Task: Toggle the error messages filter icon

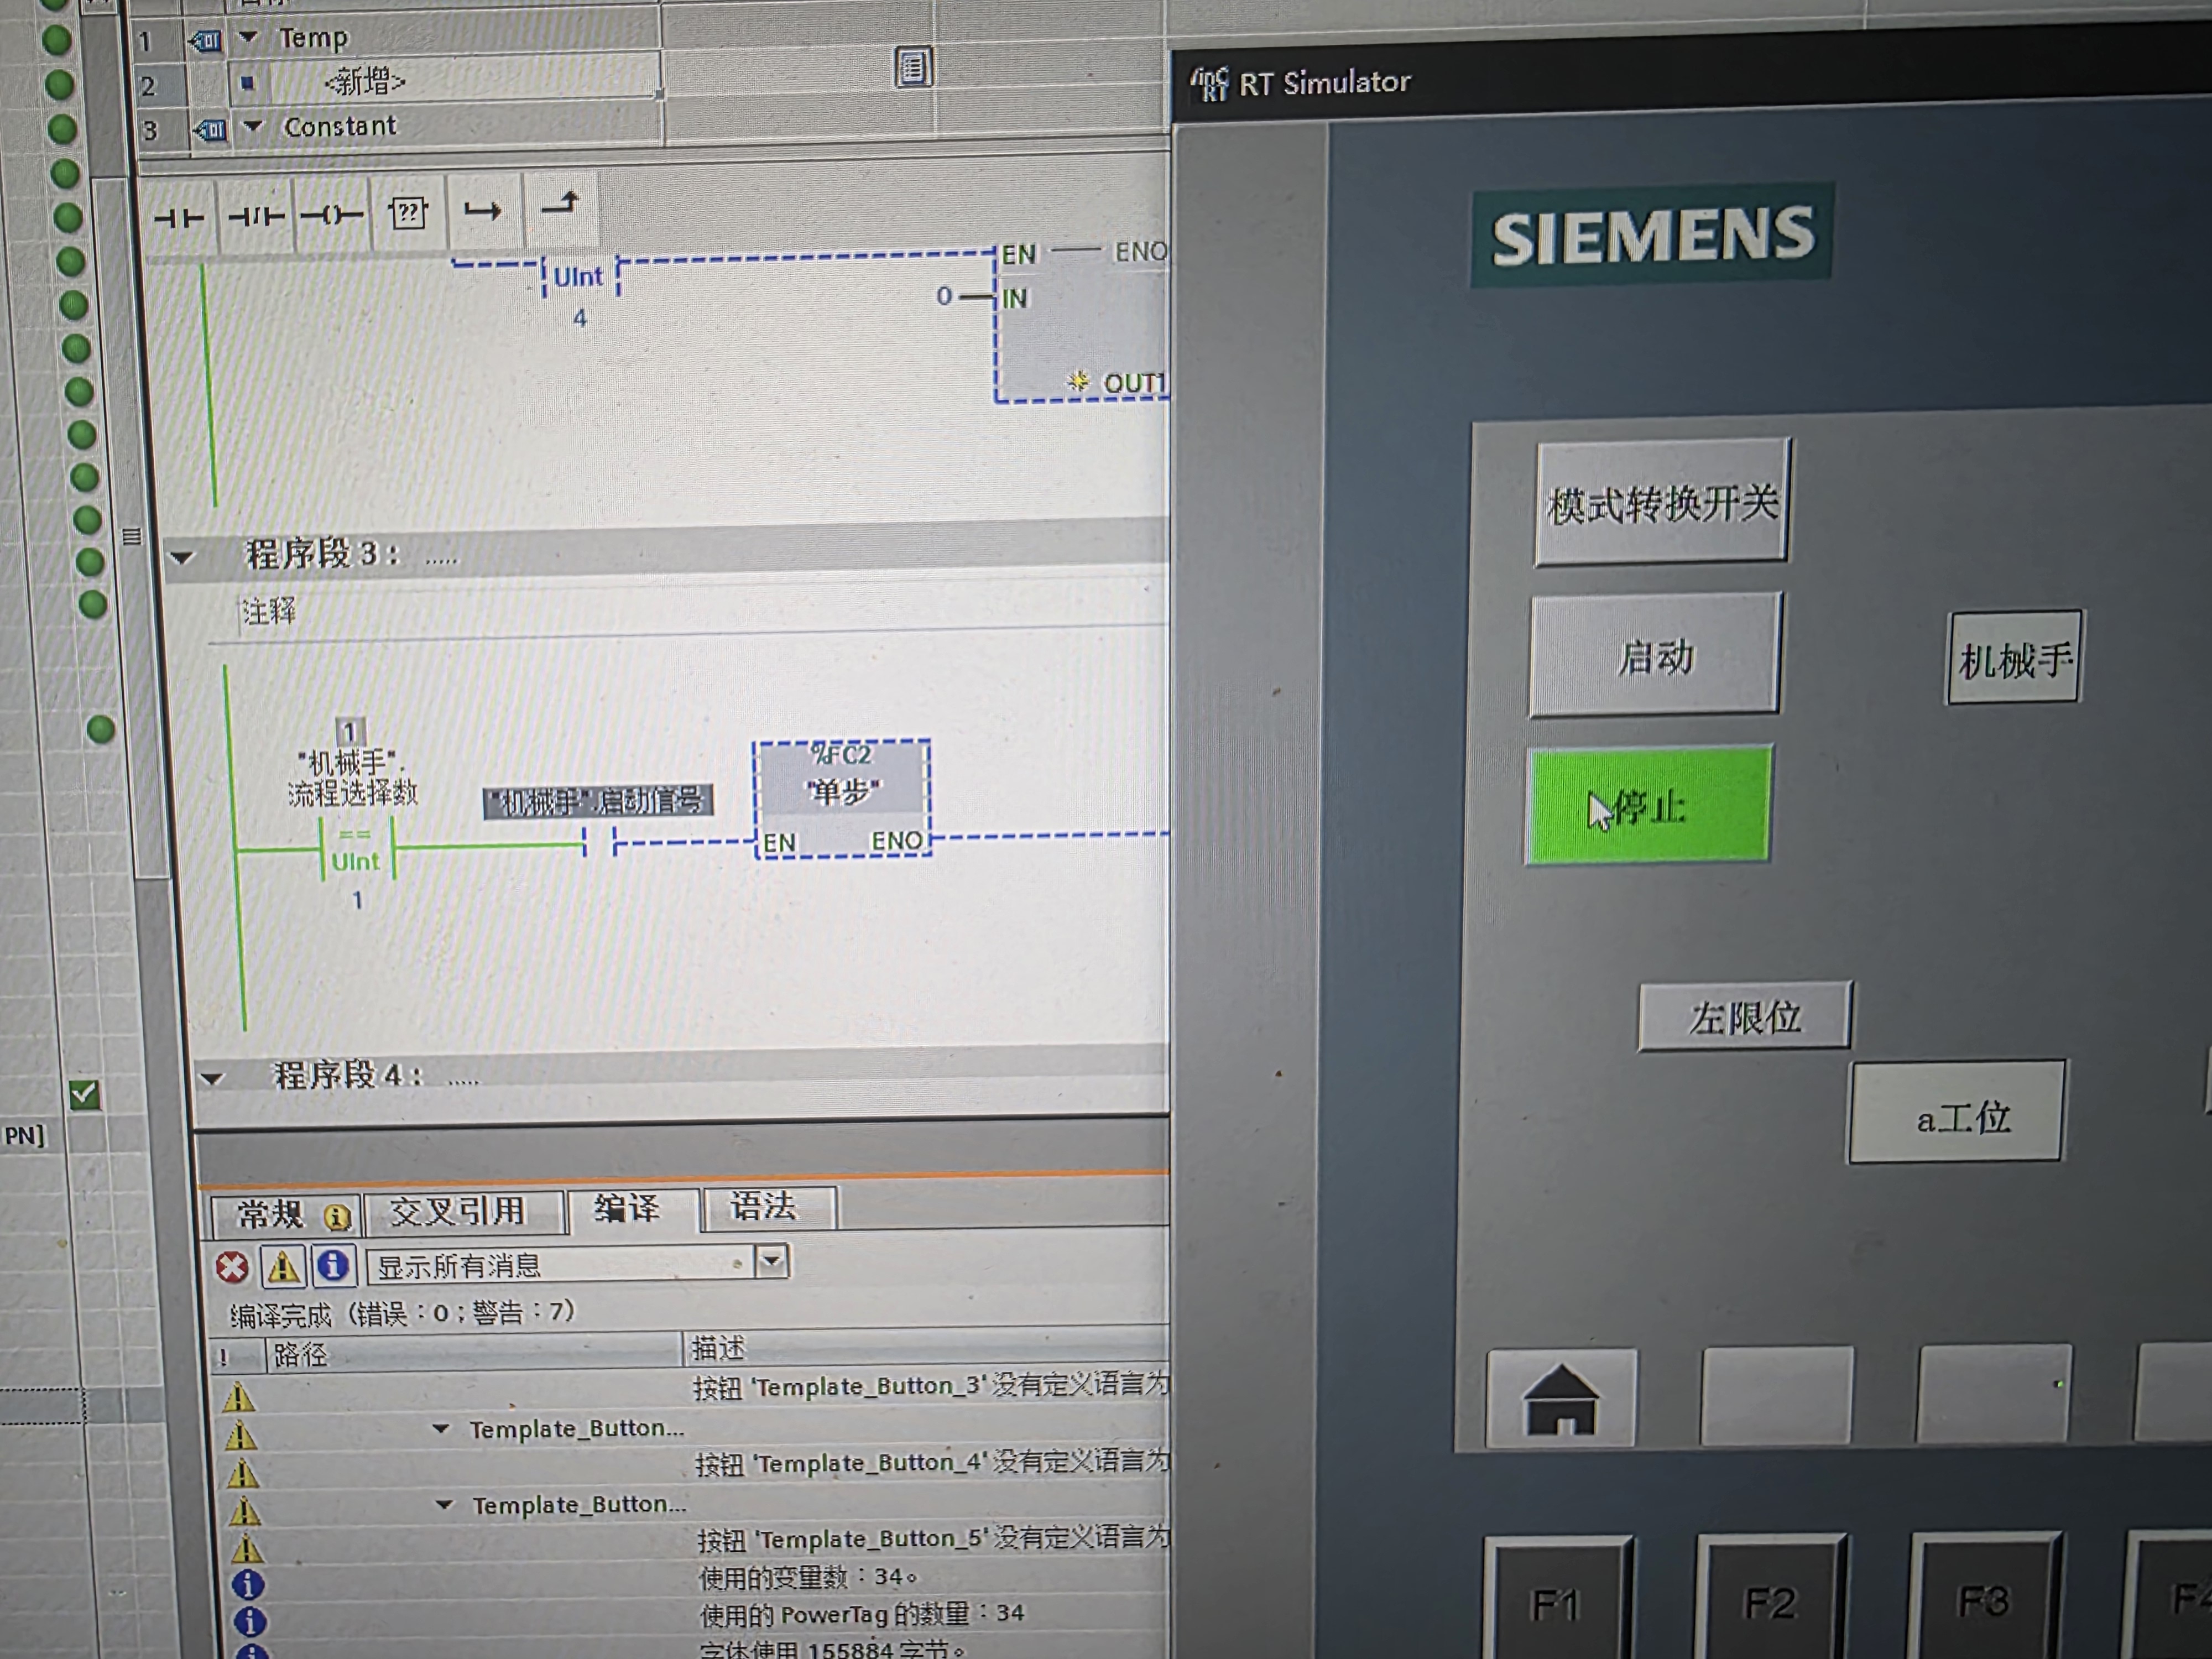Action: [232, 1268]
